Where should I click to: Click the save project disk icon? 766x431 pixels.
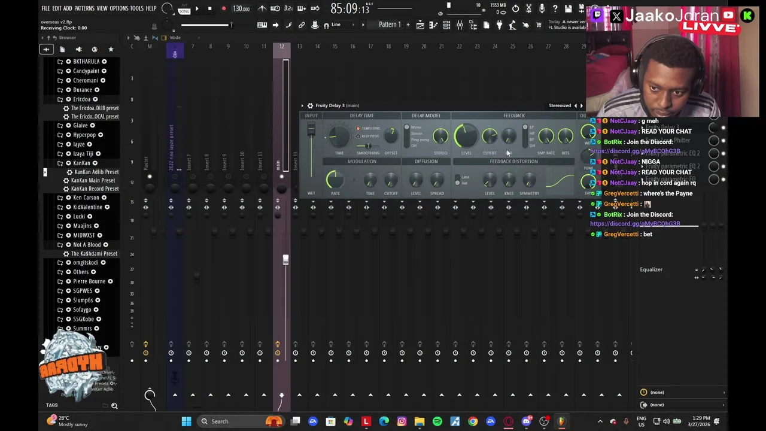pyautogui.click(x=568, y=8)
